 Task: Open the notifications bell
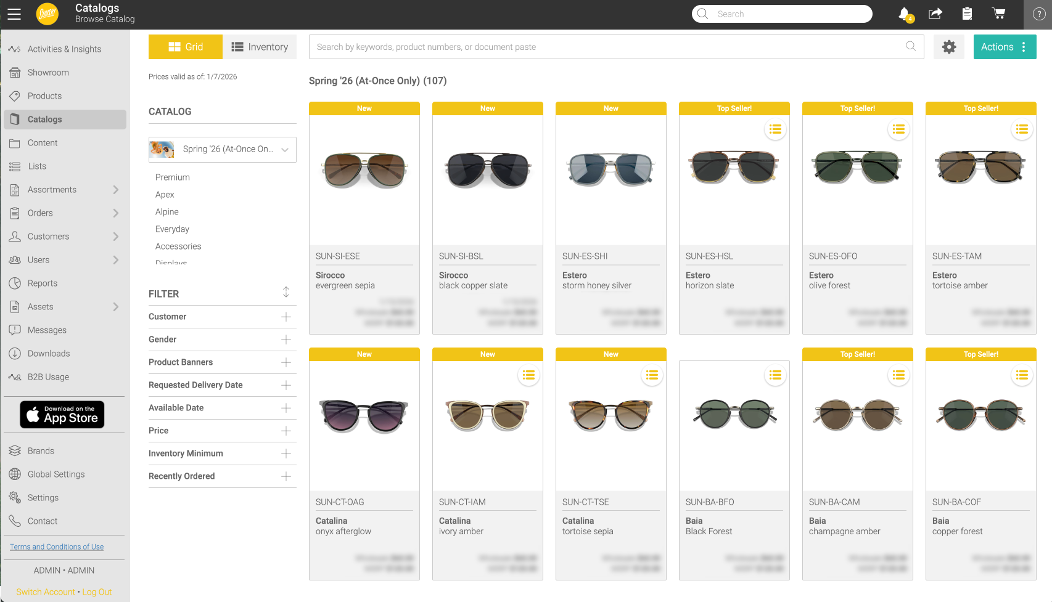903,14
